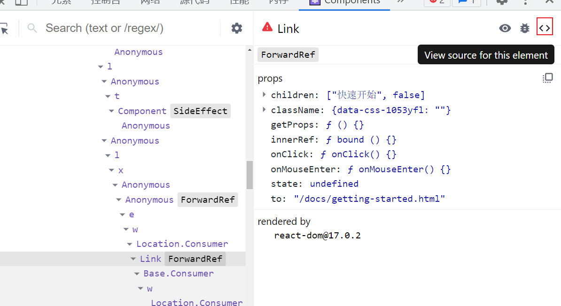Click the state prop value 'undefined'
The width and height of the screenshot is (561, 306).
click(334, 184)
